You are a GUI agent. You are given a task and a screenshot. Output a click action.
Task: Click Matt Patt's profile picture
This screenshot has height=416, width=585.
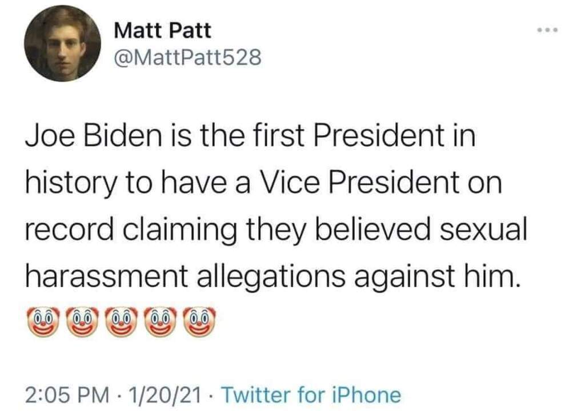(x=62, y=43)
